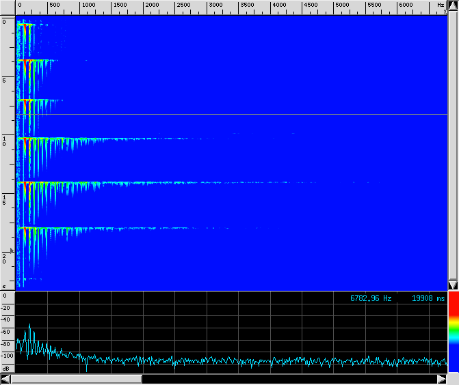Click the empty horizontal scrollbar track
Screen dimensions: 459x385
coord(287,379)
